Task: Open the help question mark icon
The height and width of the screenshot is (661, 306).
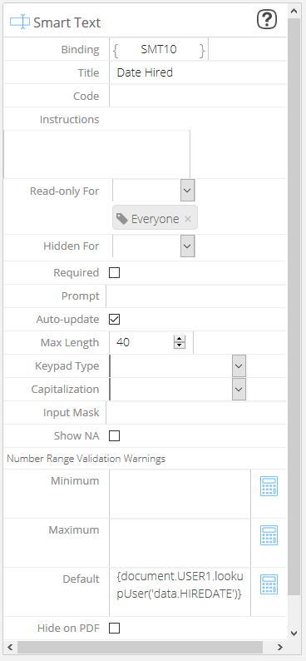Action: click(267, 20)
